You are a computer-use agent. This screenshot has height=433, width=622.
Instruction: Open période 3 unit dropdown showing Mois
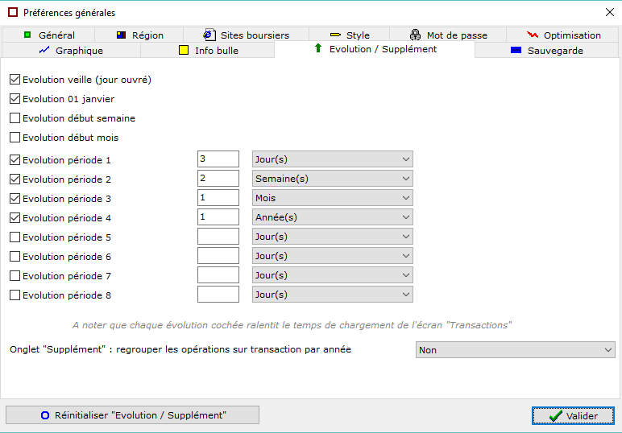[333, 198]
